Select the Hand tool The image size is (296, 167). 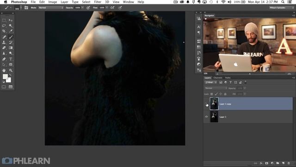[x=4, y=71]
